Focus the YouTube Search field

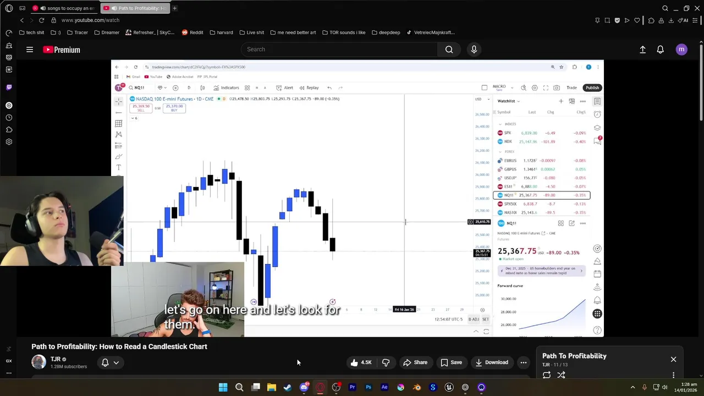pos(339,50)
